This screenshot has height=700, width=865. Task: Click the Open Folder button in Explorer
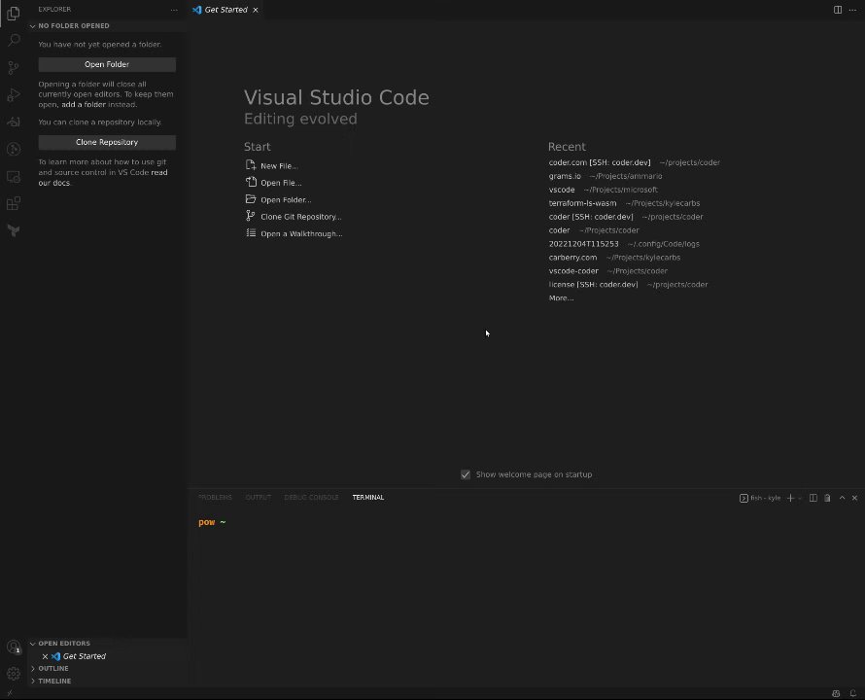(x=107, y=64)
